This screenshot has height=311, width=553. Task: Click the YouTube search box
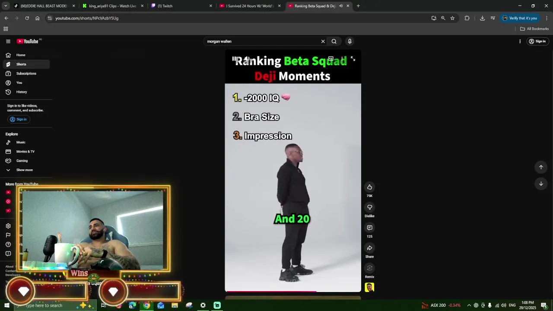[x=261, y=41]
